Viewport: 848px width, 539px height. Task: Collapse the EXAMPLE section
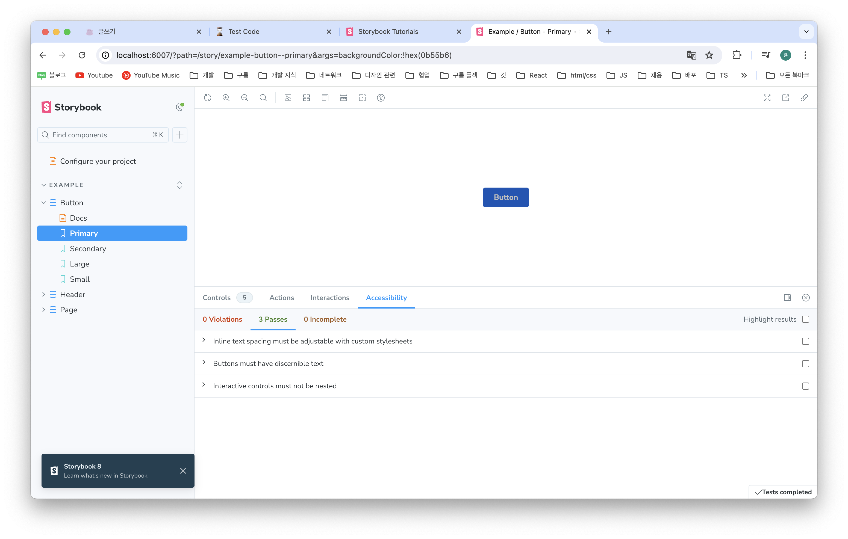click(x=63, y=185)
